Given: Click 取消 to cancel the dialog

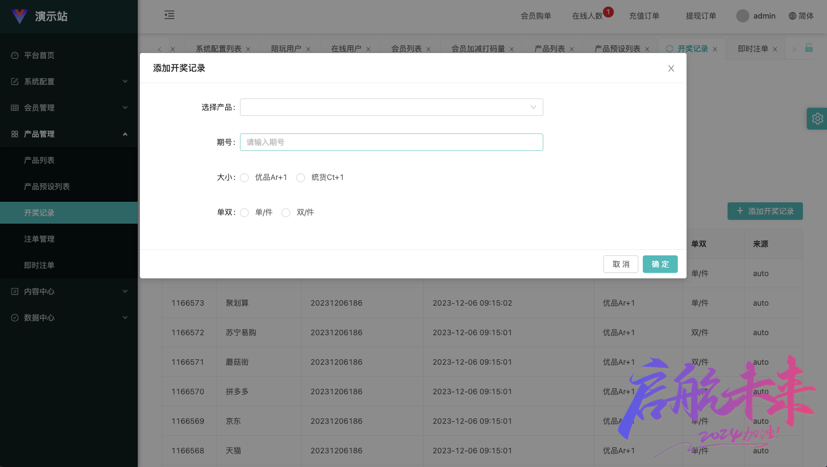Looking at the screenshot, I should click(x=621, y=264).
